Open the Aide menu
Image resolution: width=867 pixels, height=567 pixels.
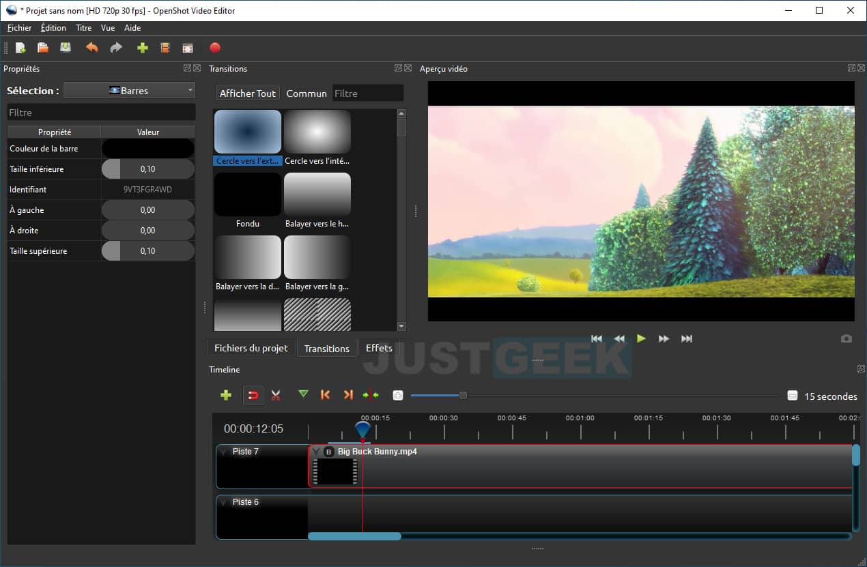pos(132,28)
